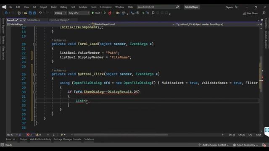The height and width of the screenshot is (151, 269).
Task: Click Add to Source Control button
Action: 214,145
